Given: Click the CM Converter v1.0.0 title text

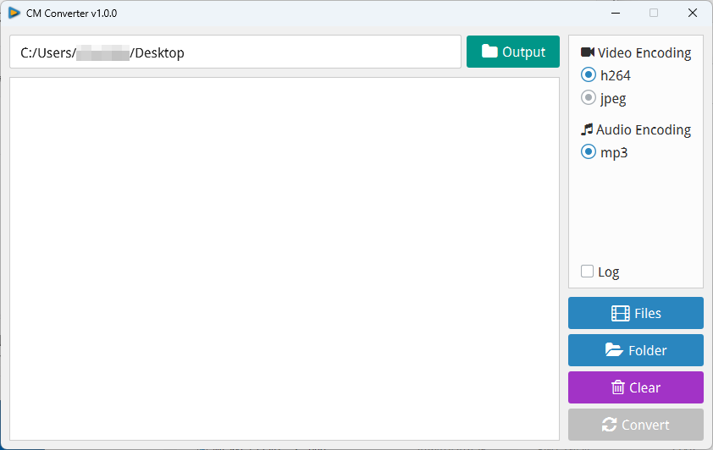Looking at the screenshot, I should pos(71,14).
